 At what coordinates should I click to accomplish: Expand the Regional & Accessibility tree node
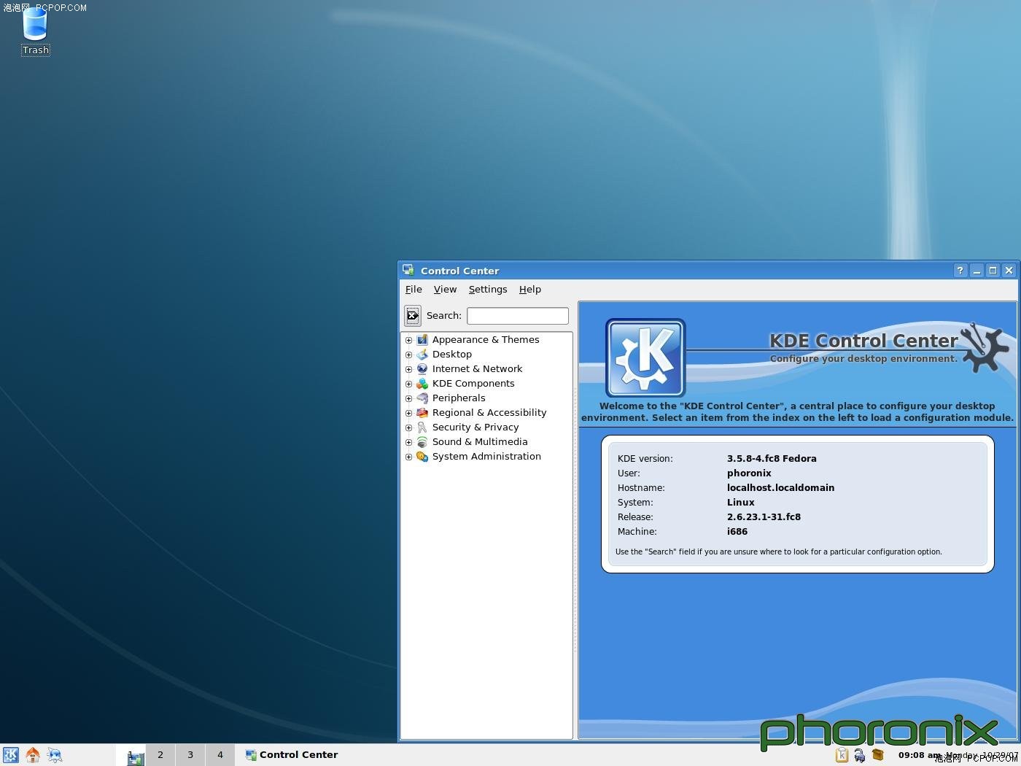coord(409,414)
